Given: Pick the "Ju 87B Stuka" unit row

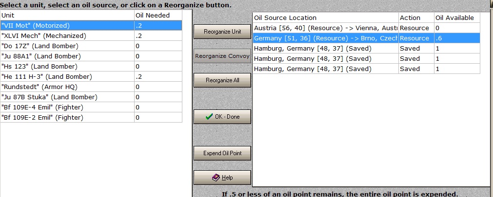Looking at the screenshot, I should 91,97.
